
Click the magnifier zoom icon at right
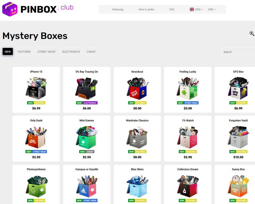(x=252, y=34)
